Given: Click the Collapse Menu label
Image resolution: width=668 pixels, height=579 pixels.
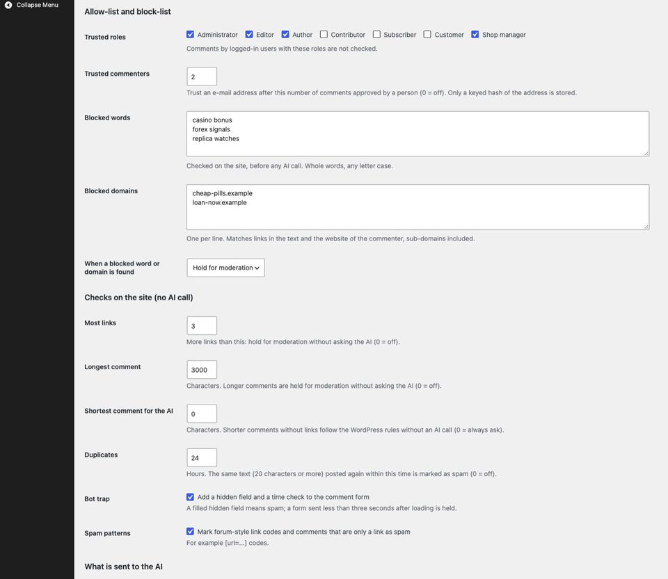Looking at the screenshot, I should (x=38, y=5).
